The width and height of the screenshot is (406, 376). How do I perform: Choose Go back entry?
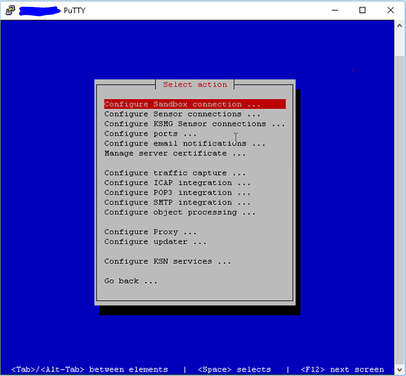[x=131, y=281]
